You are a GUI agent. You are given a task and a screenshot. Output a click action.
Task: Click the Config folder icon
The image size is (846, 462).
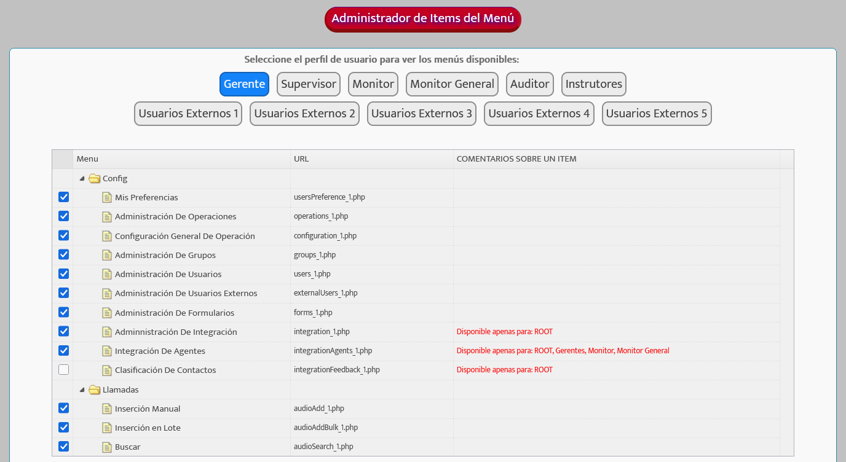pos(94,179)
